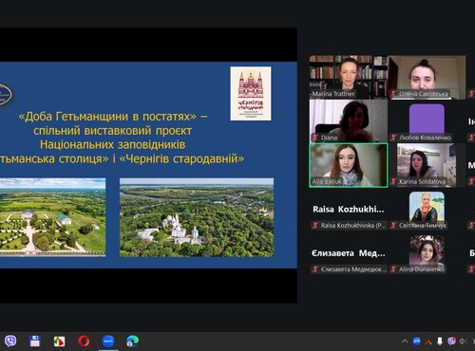Click muted mic icon beside Єлизавета Медведюк
This screenshot has height=351, width=475.
point(315,269)
